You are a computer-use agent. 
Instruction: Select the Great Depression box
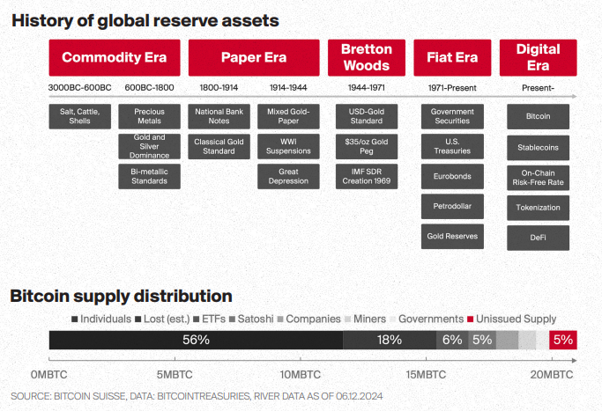pyautogui.click(x=288, y=176)
